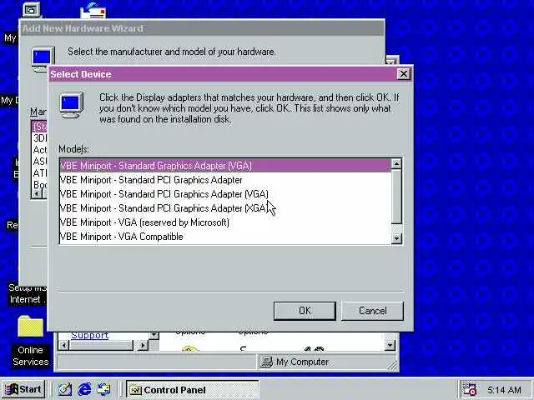This screenshot has height=400, width=534.
Task: Click the clock showing 5:14 AM
Action: coord(504,390)
